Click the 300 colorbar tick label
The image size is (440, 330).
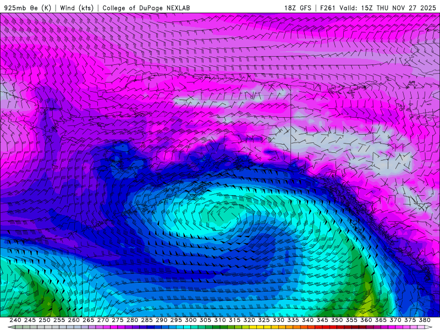click(x=190, y=320)
